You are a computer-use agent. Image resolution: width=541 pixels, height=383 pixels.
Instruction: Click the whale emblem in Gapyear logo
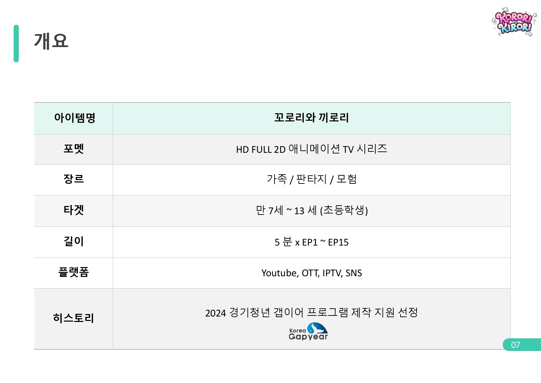[x=317, y=328]
